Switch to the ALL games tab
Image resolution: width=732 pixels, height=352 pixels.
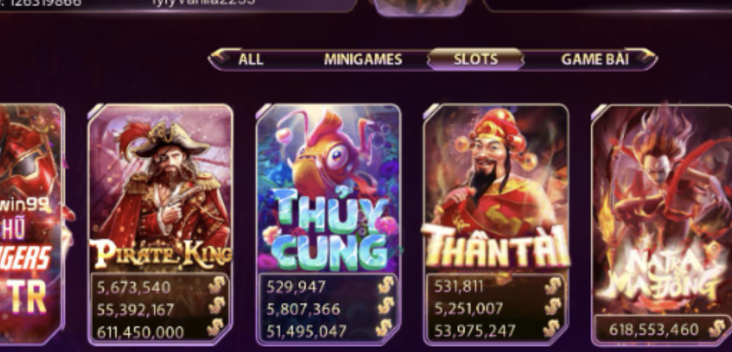[251, 59]
